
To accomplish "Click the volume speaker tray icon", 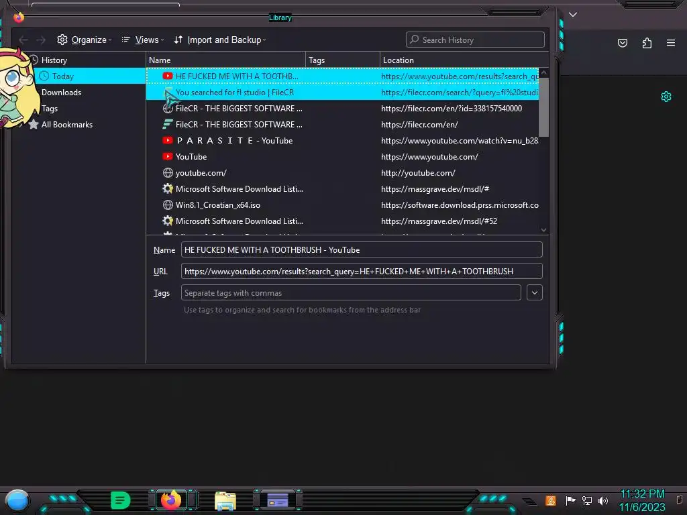I will (x=603, y=500).
